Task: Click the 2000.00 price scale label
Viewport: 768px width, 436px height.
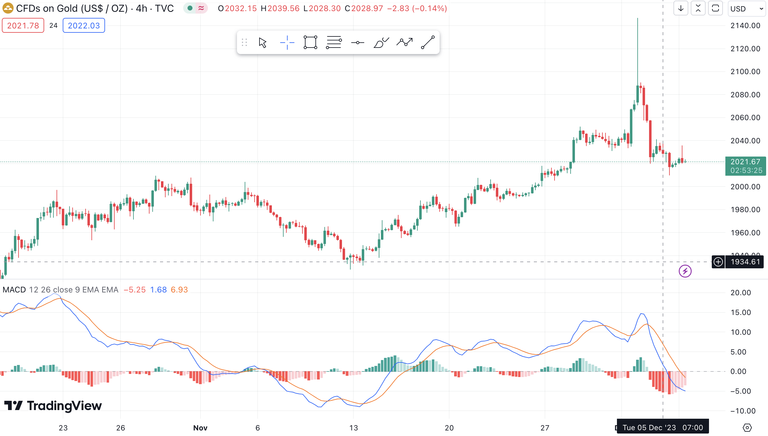Action: pyautogui.click(x=745, y=187)
